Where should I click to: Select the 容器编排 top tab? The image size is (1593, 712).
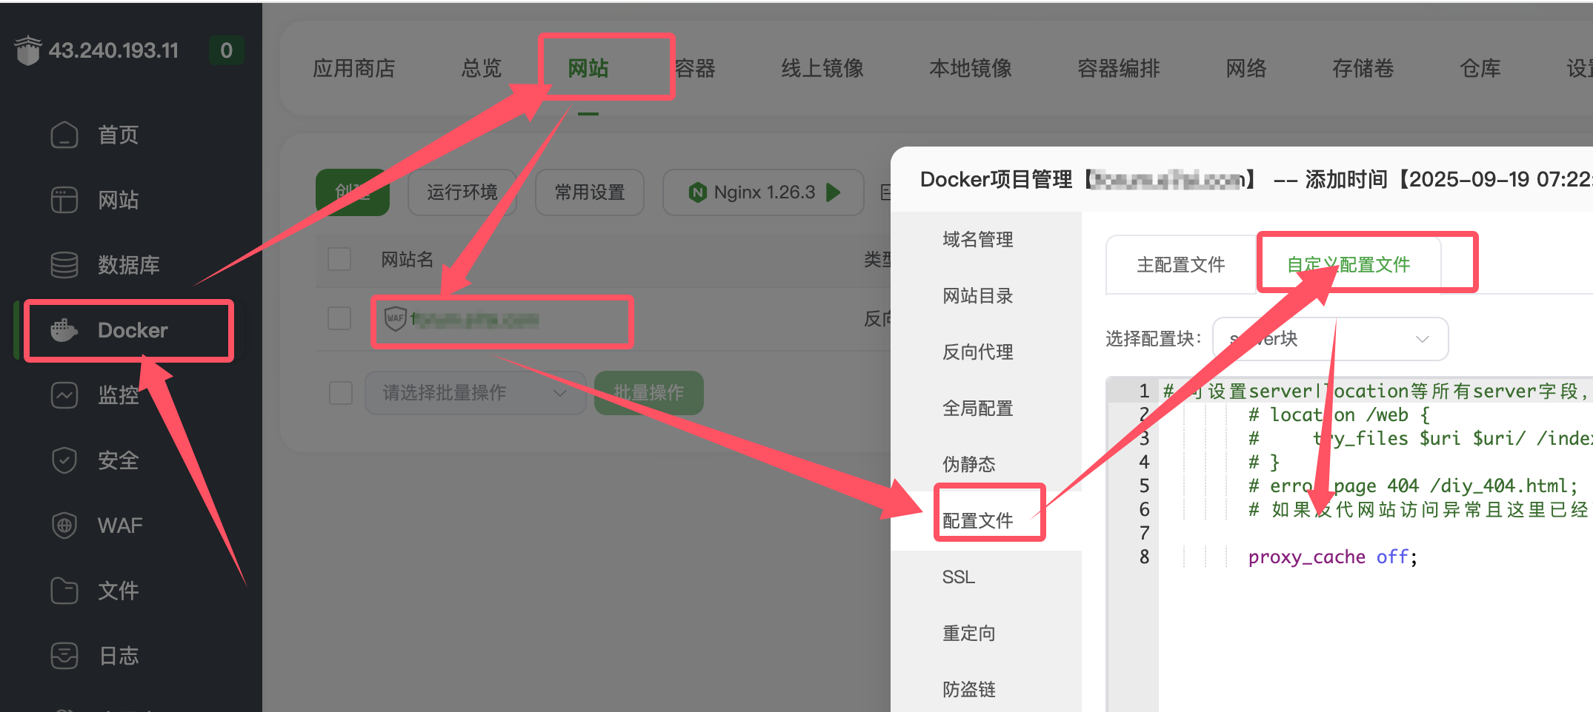(1118, 68)
